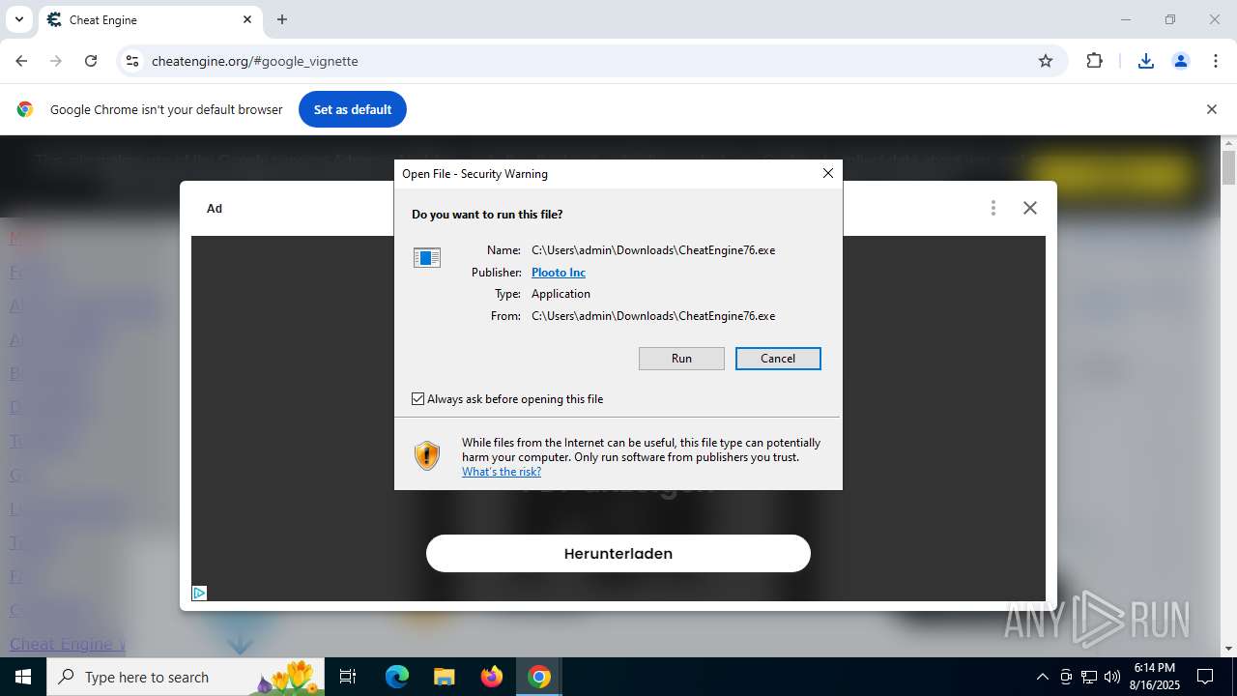Open a new Chrome tab
Screen dimensions: 1237x696
(x=282, y=19)
